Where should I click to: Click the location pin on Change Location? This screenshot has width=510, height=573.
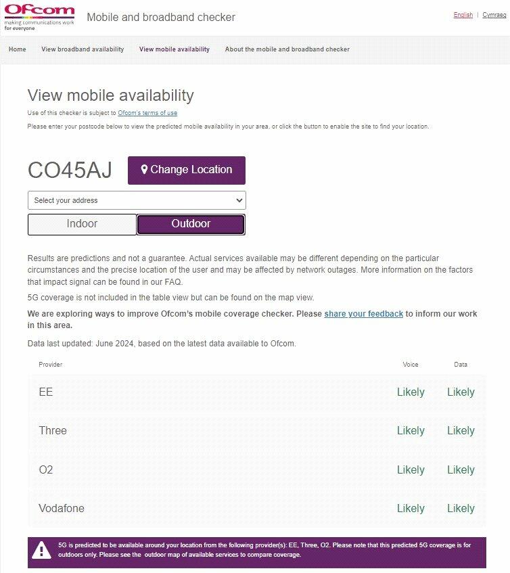[144, 170]
